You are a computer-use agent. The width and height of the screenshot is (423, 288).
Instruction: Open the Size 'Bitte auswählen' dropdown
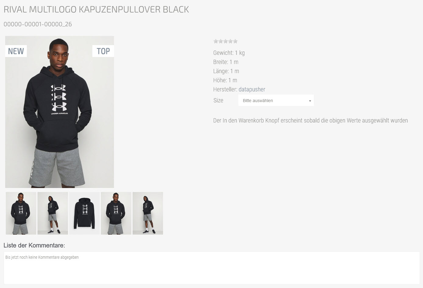276,100
